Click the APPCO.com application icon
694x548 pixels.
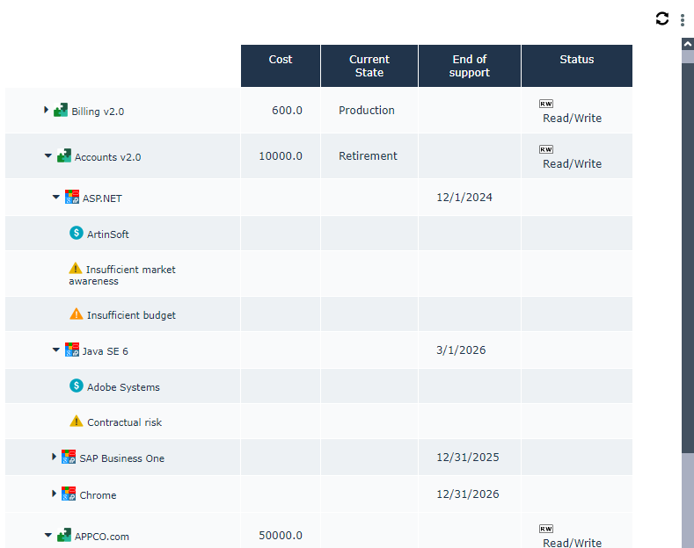(64, 535)
